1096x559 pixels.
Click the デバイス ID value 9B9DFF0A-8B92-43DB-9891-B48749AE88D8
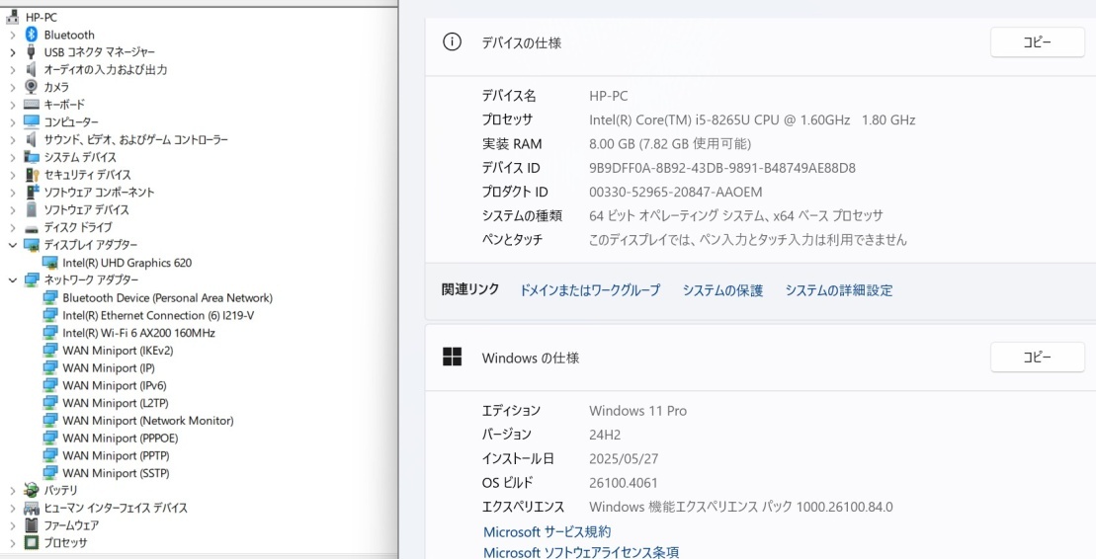722,168
